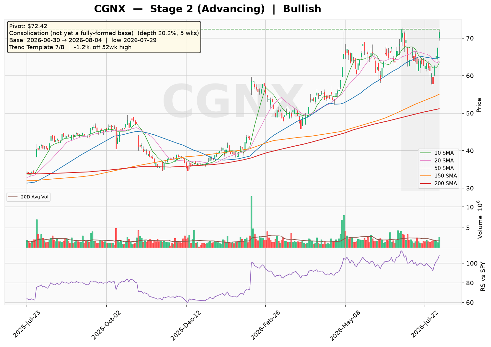This screenshot has width=491, height=347.
Task: Select the 10 tick on the Volume axis
Action: coord(470,207)
